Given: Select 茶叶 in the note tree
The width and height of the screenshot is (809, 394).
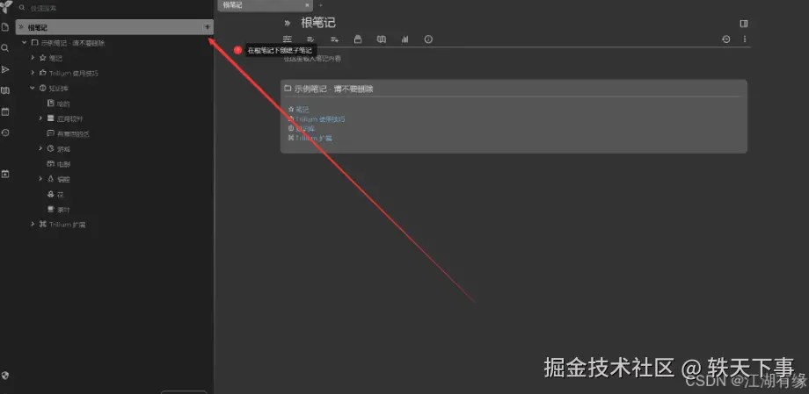Looking at the screenshot, I should 63,210.
